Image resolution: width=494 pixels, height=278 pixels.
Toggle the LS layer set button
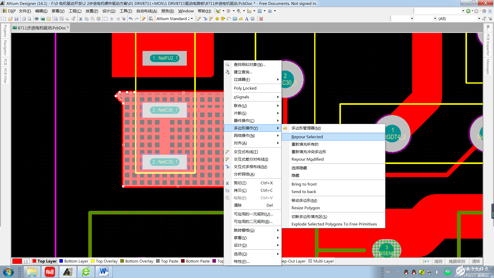click(26, 261)
